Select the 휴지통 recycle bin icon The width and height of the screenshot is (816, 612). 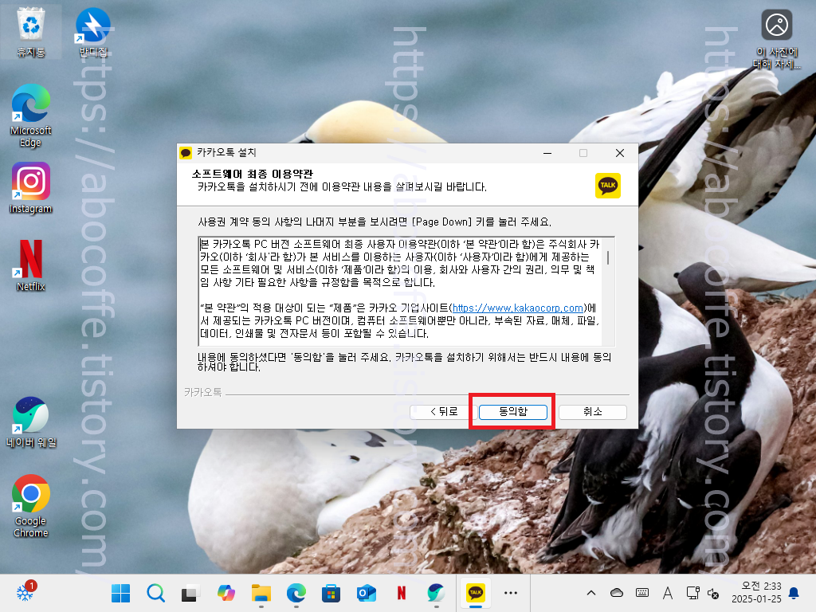click(x=31, y=32)
